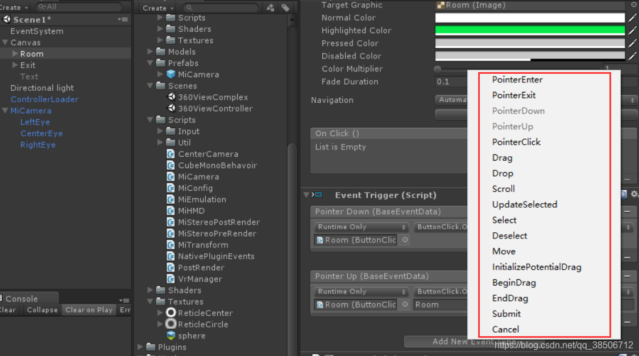Open the Event Trigger component gear menu
The height and width of the screenshot is (356, 639).
coord(634,195)
